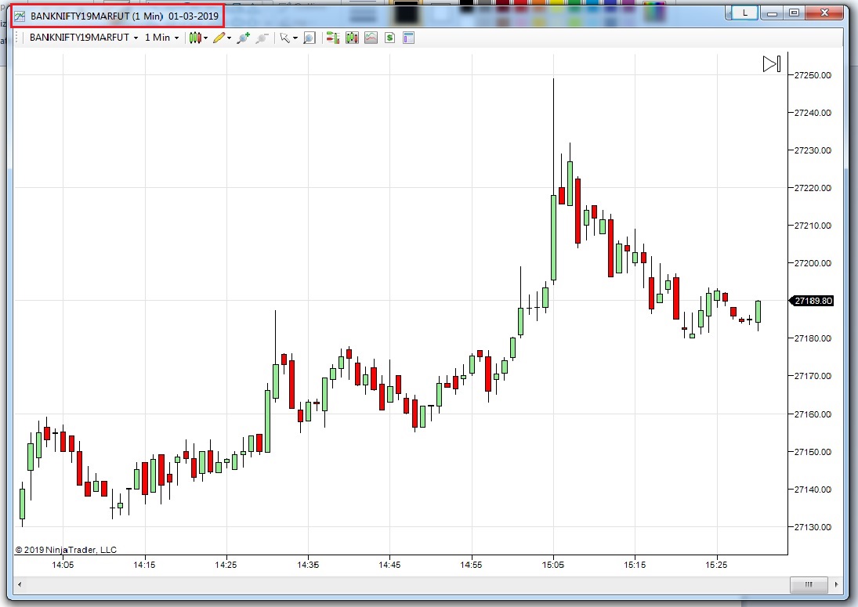
Task: Close the BANKNIFTY19MARFUT chart window
Action: pos(824,13)
